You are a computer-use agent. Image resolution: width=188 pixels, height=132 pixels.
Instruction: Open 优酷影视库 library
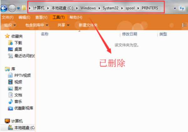[x=24, y=108]
